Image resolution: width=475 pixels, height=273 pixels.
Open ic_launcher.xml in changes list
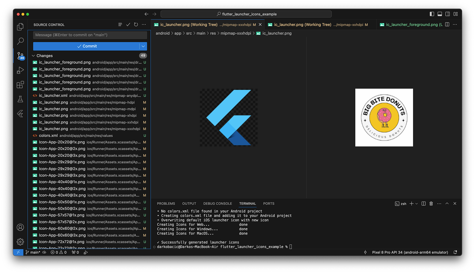89,96
